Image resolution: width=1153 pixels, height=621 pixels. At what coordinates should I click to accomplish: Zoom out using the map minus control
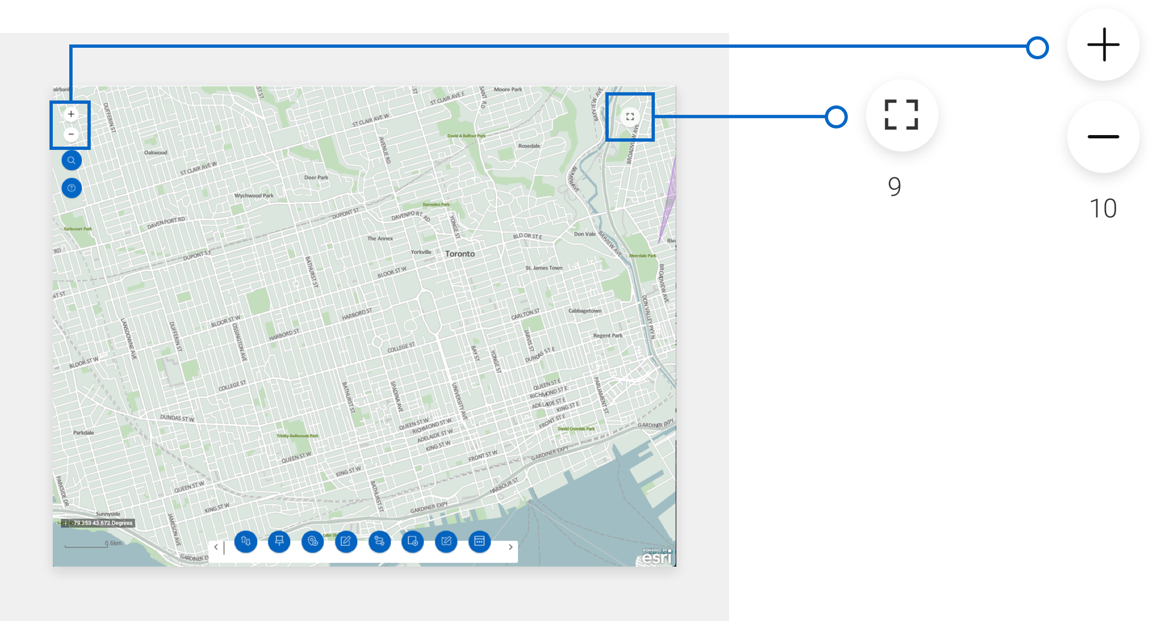71,133
